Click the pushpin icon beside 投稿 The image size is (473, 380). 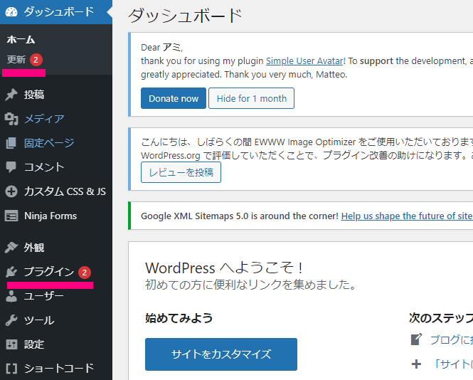tap(11, 95)
